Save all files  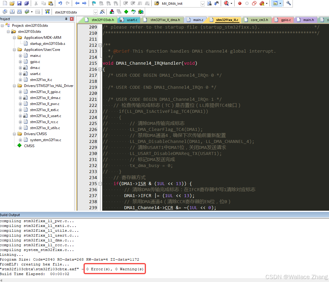(x=27, y=3)
